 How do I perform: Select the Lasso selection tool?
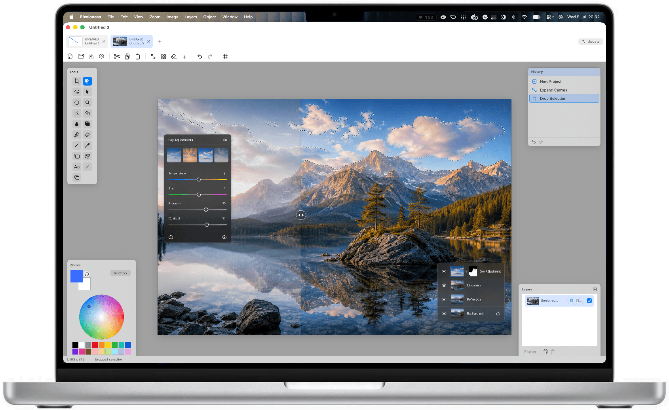(x=77, y=92)
